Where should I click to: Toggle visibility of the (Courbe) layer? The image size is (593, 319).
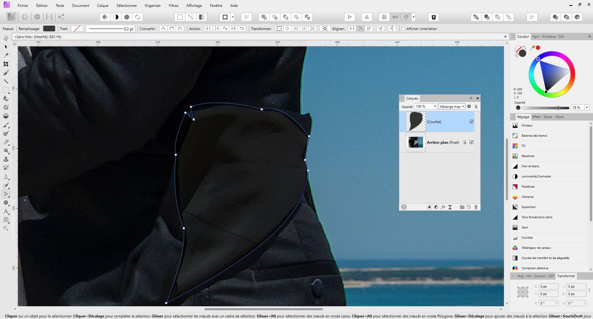click(x=472, y=122)
